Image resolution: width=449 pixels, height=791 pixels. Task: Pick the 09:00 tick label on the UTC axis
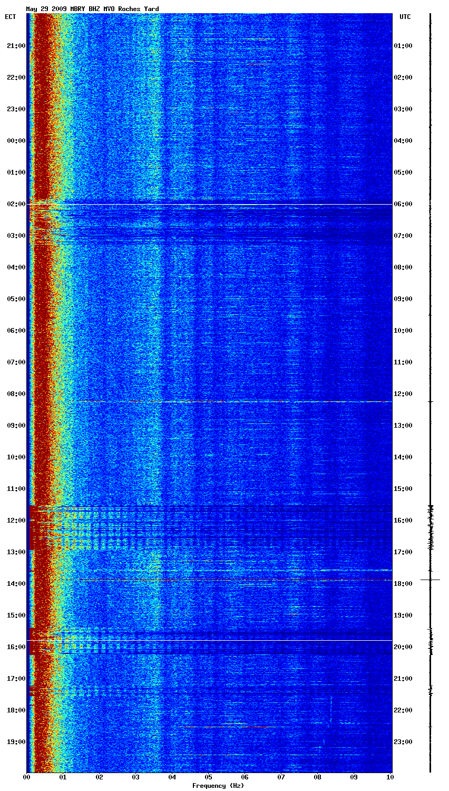click(404, 299)
